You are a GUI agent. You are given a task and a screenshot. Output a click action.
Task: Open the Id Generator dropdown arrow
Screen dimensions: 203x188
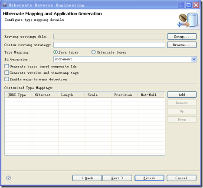coord(194,59)
